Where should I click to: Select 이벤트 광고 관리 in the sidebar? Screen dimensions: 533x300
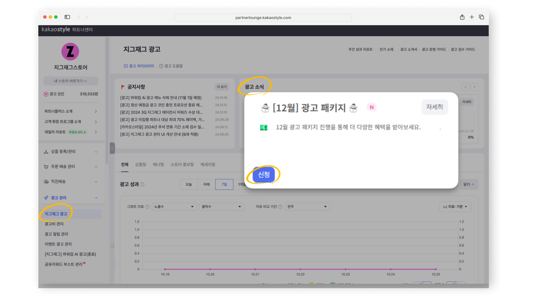click(x=58, y=244)
